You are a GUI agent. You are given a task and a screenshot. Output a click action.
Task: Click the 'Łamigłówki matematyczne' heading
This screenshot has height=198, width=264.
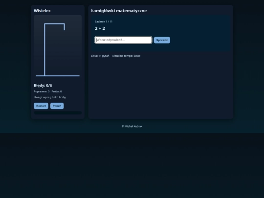[119, 11]
